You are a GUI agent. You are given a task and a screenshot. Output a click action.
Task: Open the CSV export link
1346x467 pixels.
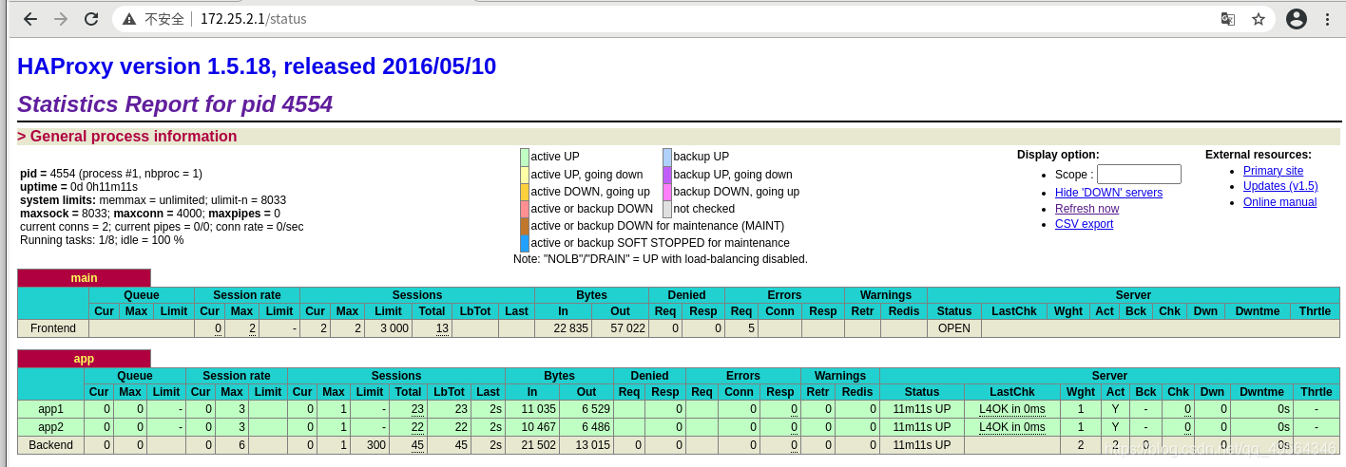[1084, 224]
